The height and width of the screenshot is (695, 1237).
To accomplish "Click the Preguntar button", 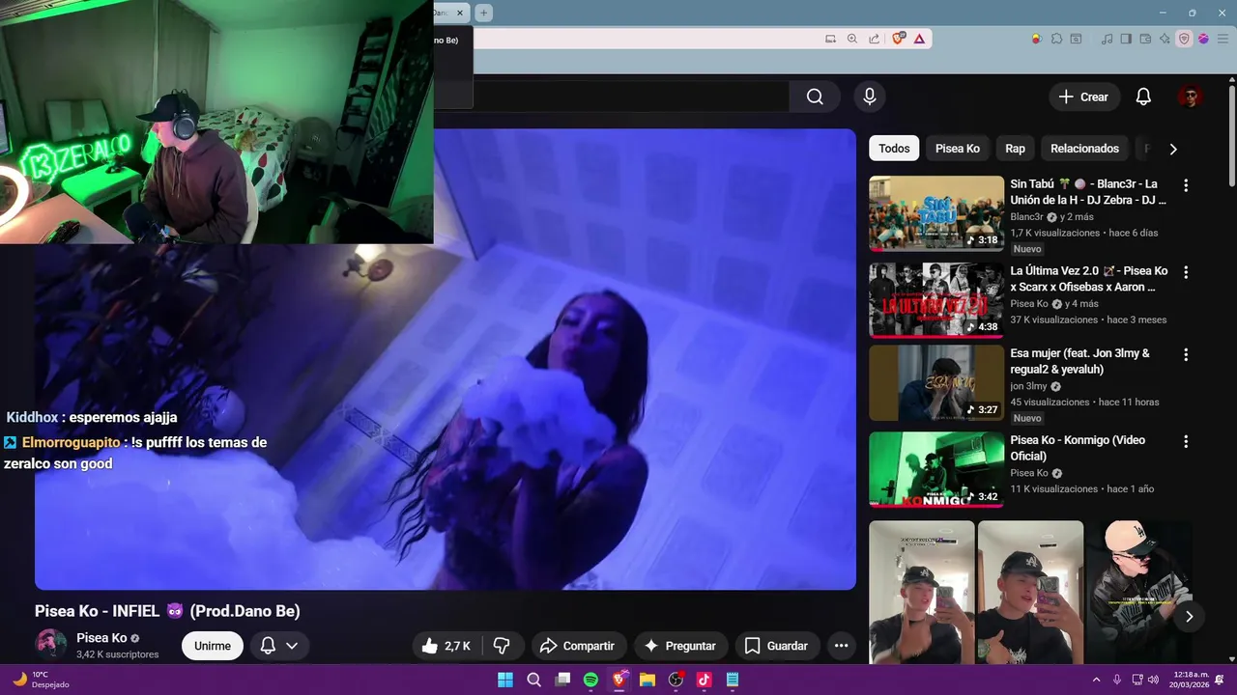I will click(x=680, y=646).
